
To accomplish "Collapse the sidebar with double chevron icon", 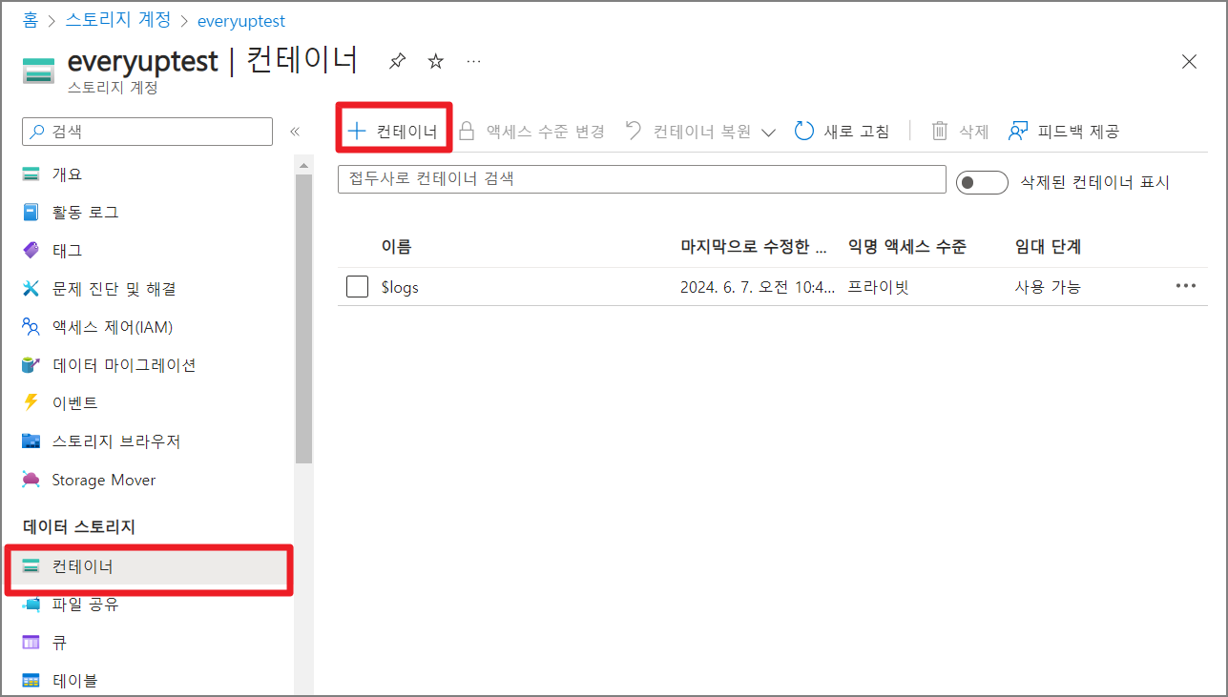I will (x=295, y=132).
